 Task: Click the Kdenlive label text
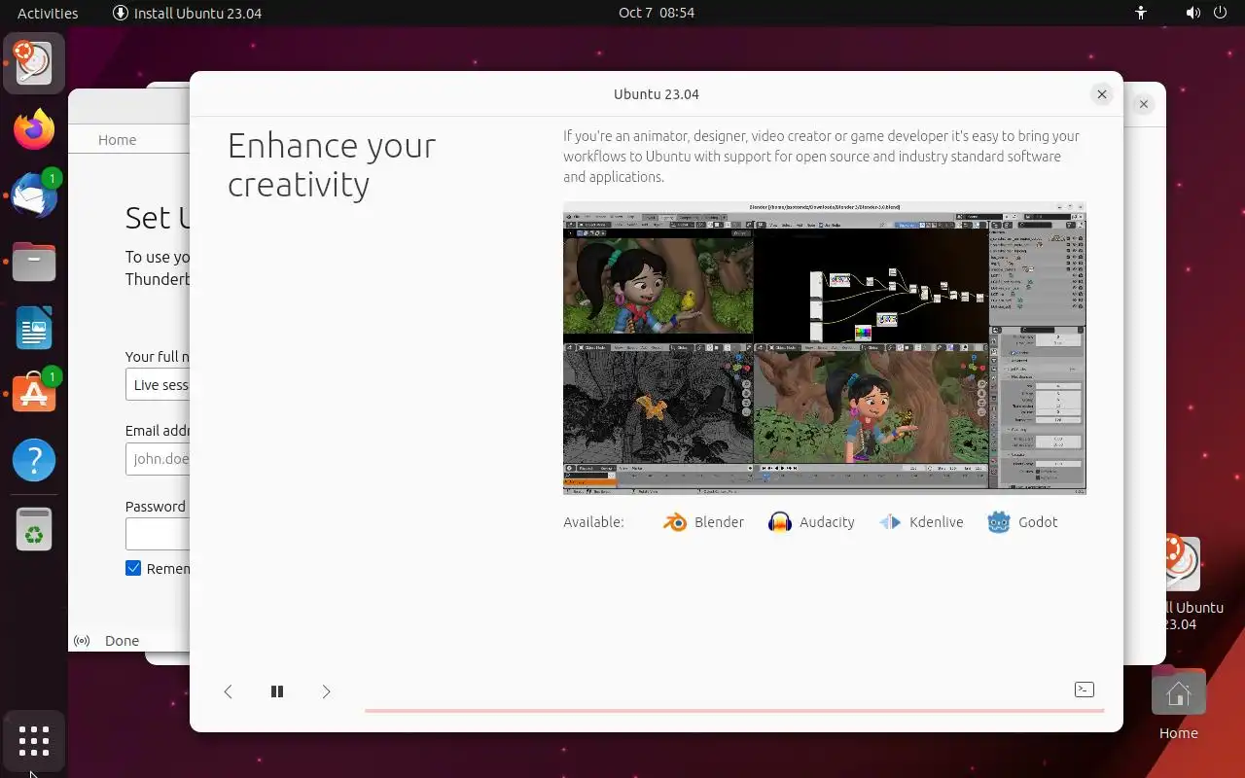click(936, 522)
